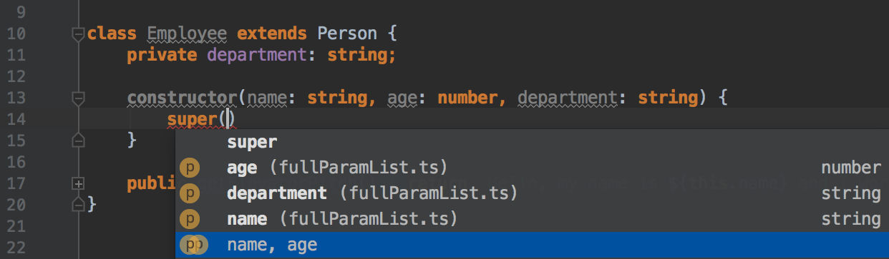Collapse the Employee class fold marker

pyautogui.click(x=79, y=34)
